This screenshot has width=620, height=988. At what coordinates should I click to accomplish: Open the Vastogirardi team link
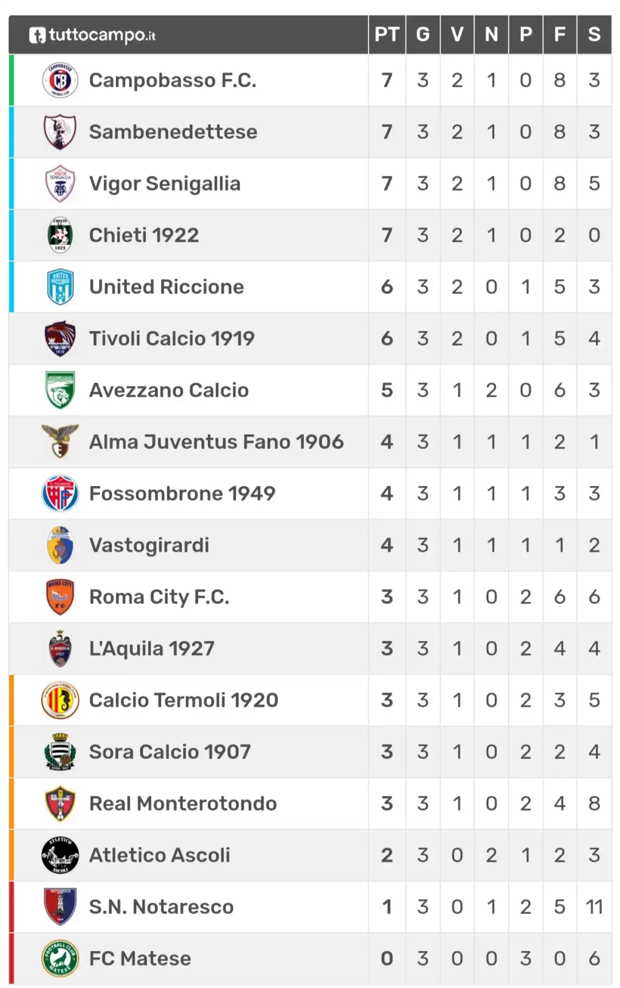point(149,545)
